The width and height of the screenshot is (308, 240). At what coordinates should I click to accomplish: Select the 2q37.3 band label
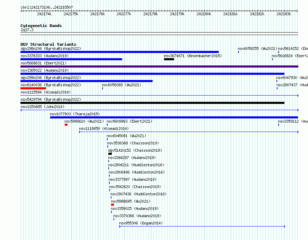point(27,30)
